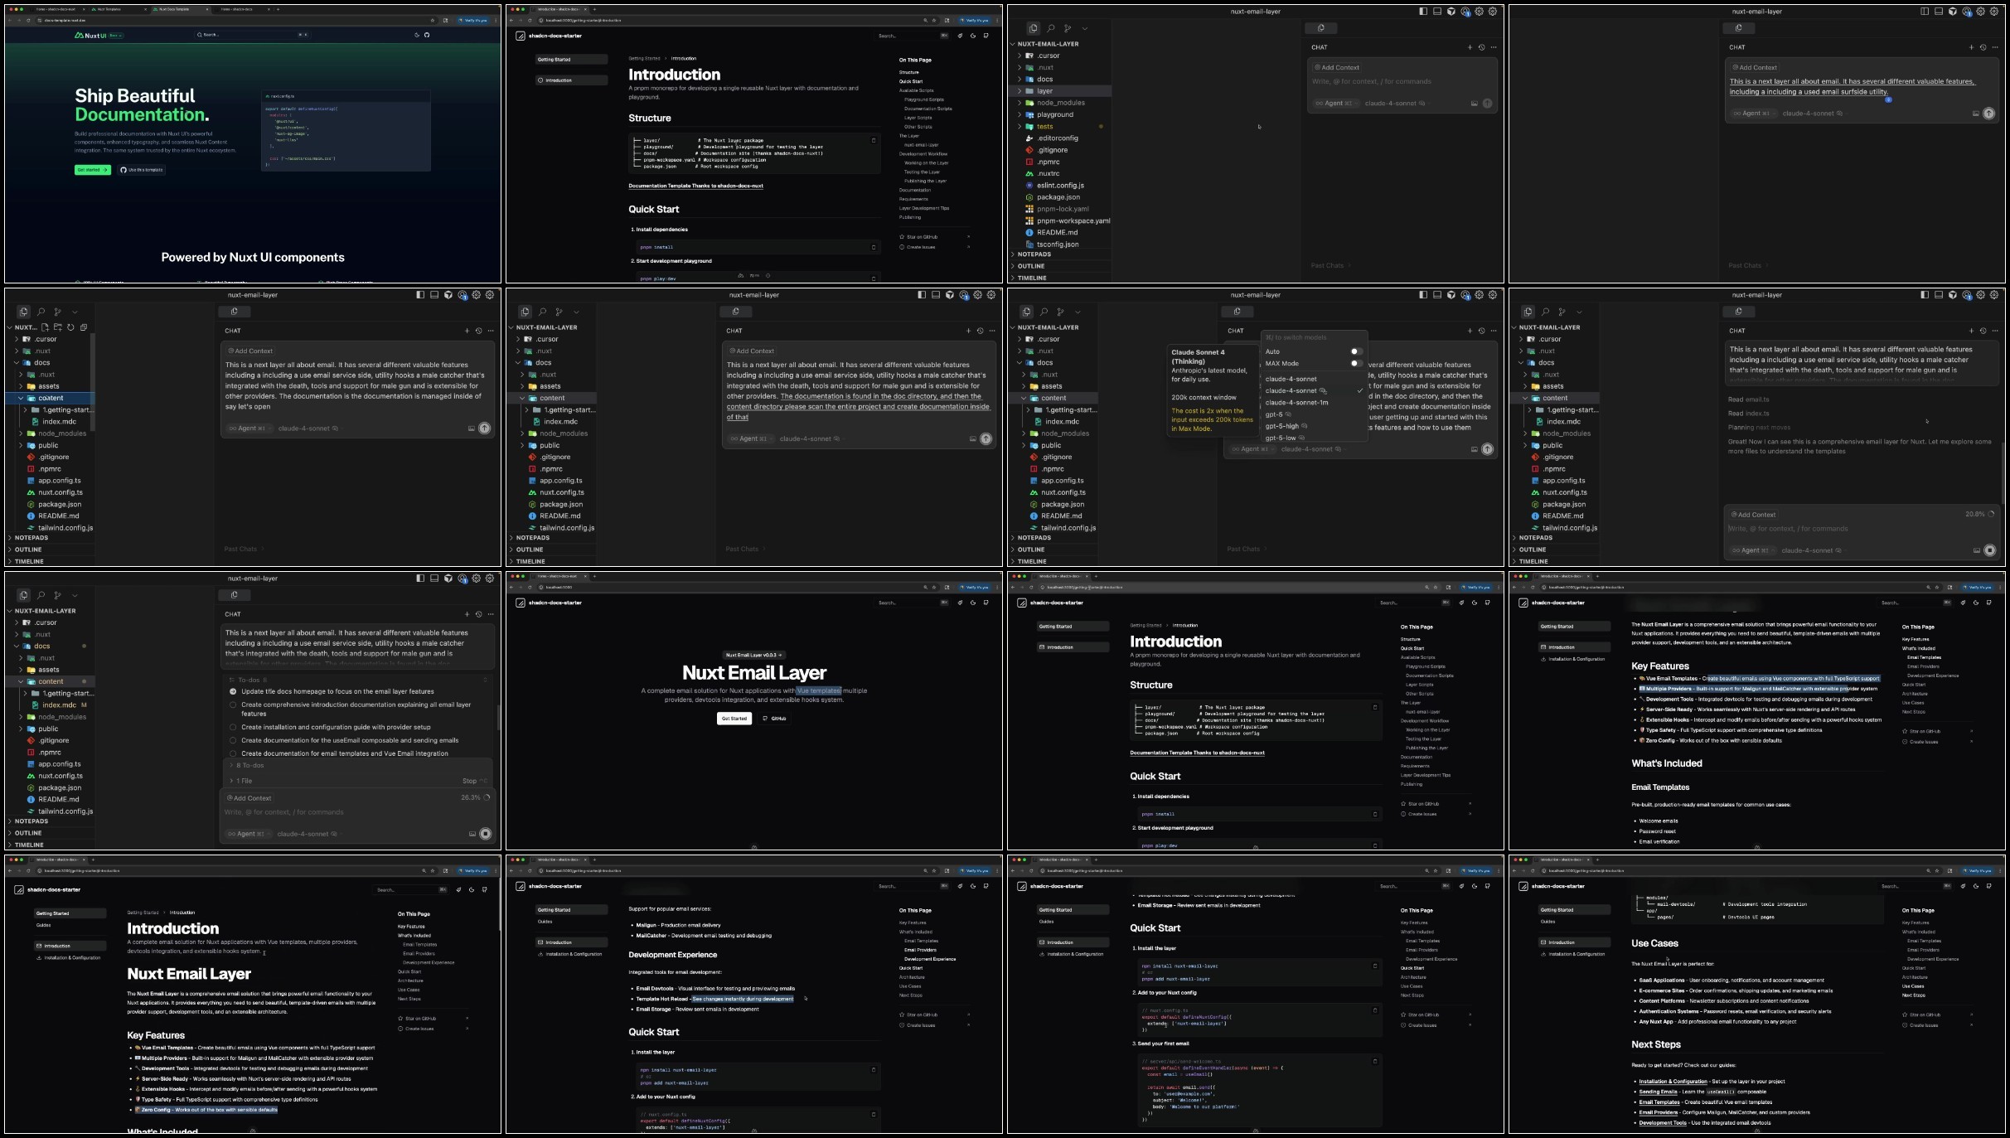Open eslint.config.js in the explorer
This screenshot has width=2010, height=1138.
(x=1061, y=186)
